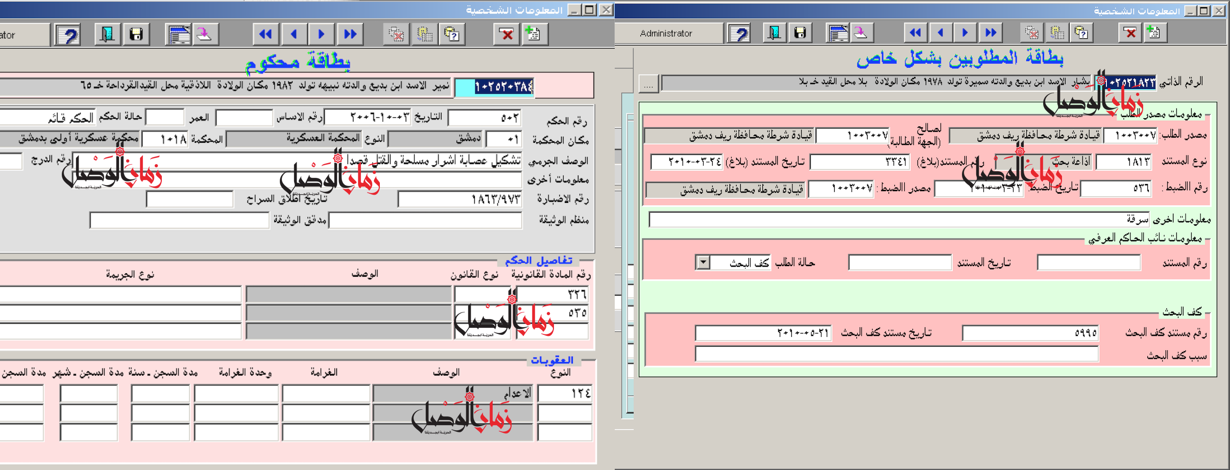Maximize the convict card window
The height and width of the screenshot is (470, 1230).
[x=590, y=10]
